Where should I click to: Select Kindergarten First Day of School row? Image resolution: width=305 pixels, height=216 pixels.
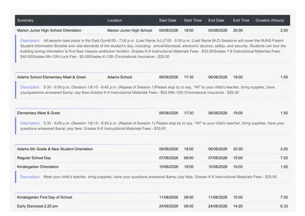point(152,197)
